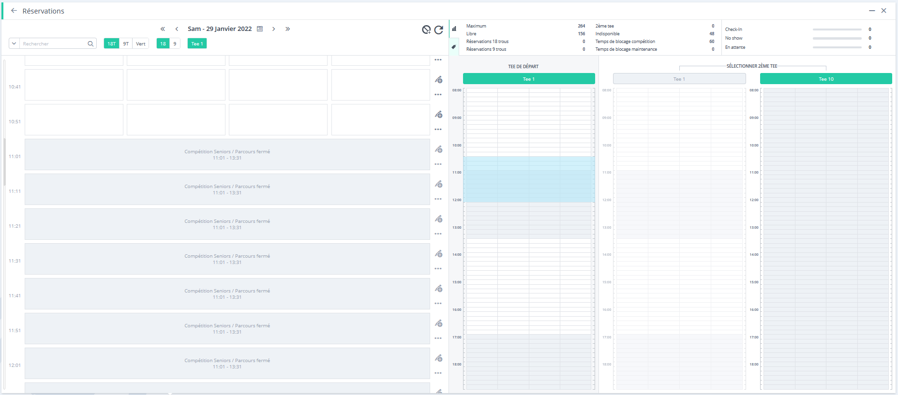Screen dimensions: 898x395
Task: Click the Temps de blocage compétition label
Action: [x=625, y=42]
